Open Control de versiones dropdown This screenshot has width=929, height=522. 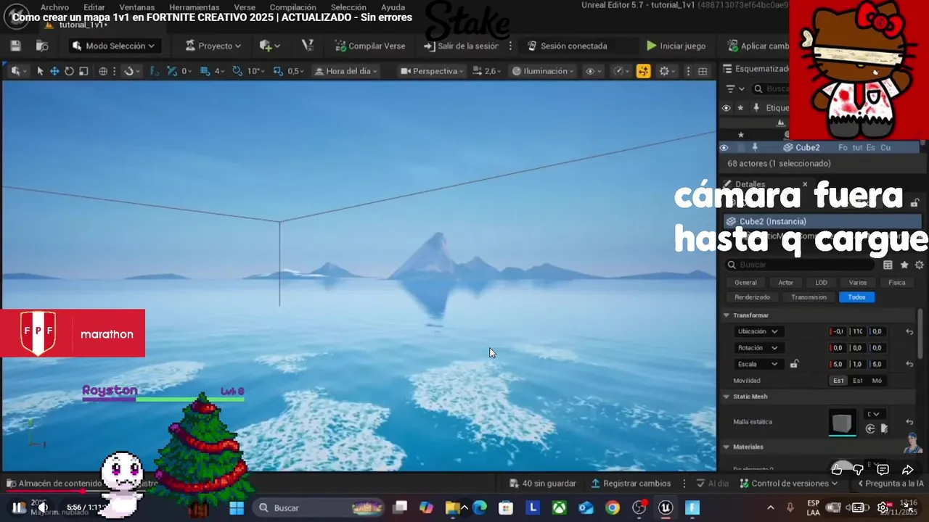click(789, 484)
